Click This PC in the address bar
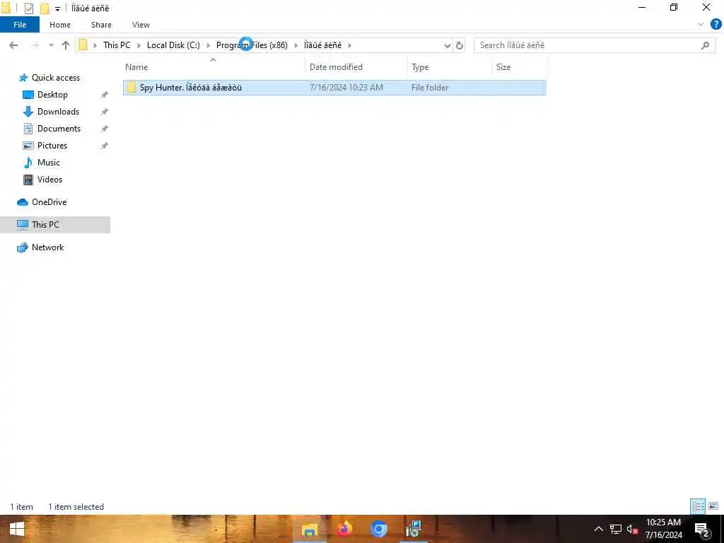Viewport: 724px width, 543px height. pos(117,45)
